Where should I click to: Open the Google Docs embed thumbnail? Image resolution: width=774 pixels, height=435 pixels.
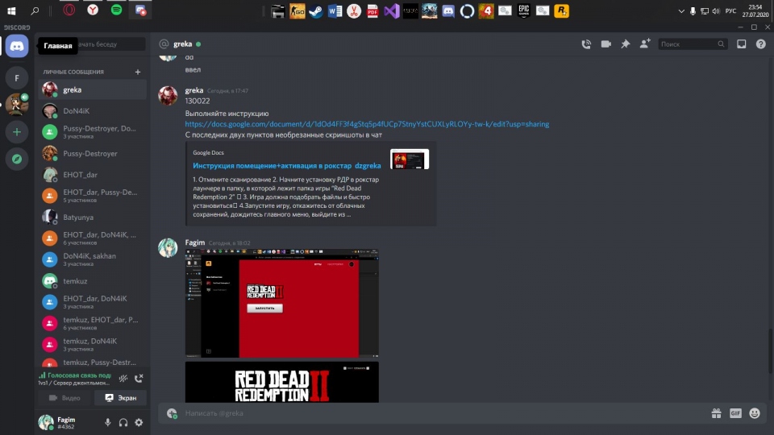click(x=410, y=159)
